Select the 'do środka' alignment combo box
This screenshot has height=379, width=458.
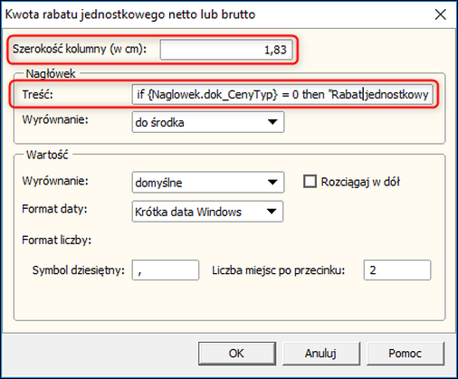pyautogui.click(x=208, y=122)
